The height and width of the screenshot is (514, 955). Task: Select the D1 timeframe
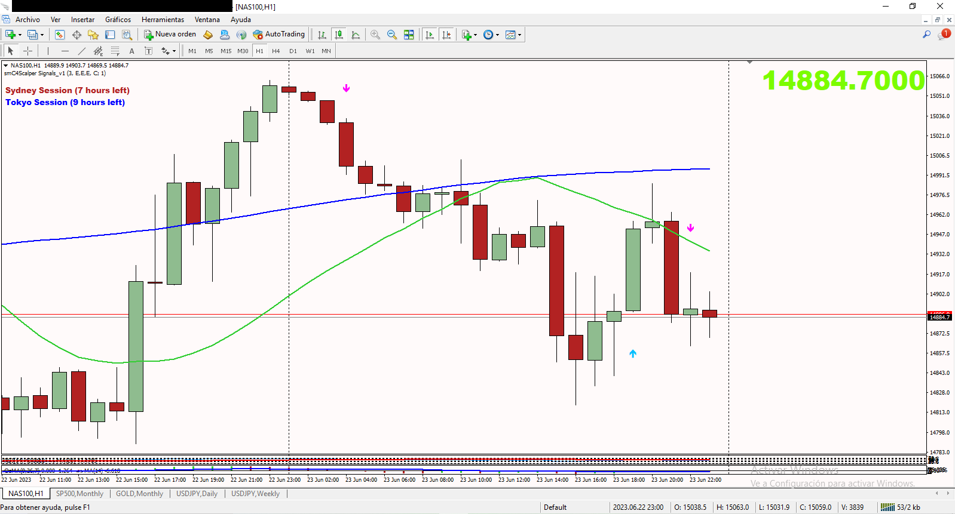tap(293, 51)
